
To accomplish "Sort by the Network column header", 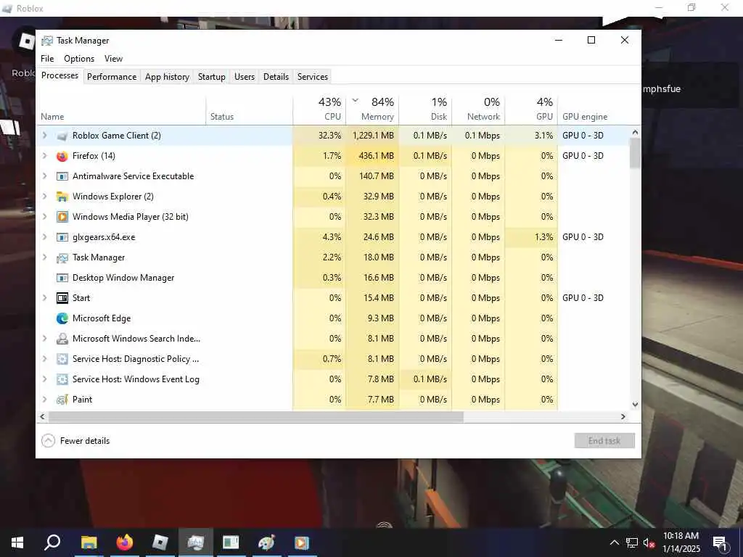I will tap(479, 110).
